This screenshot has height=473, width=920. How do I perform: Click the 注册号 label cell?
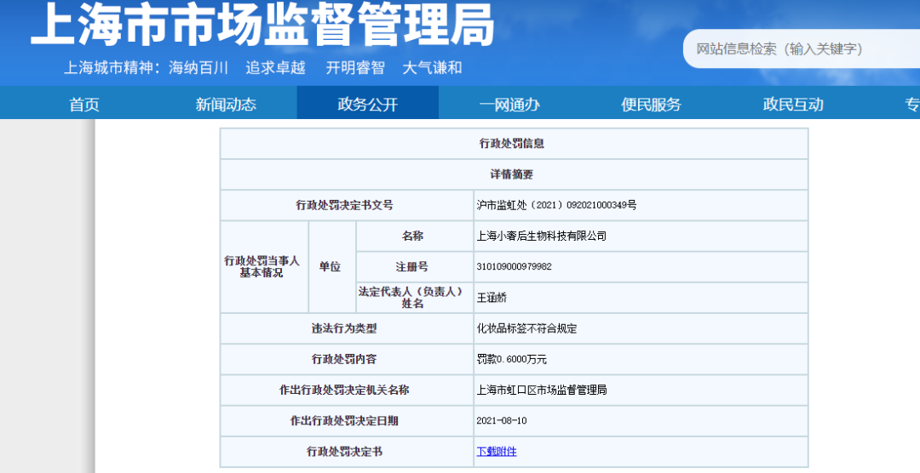coord(415,266)
